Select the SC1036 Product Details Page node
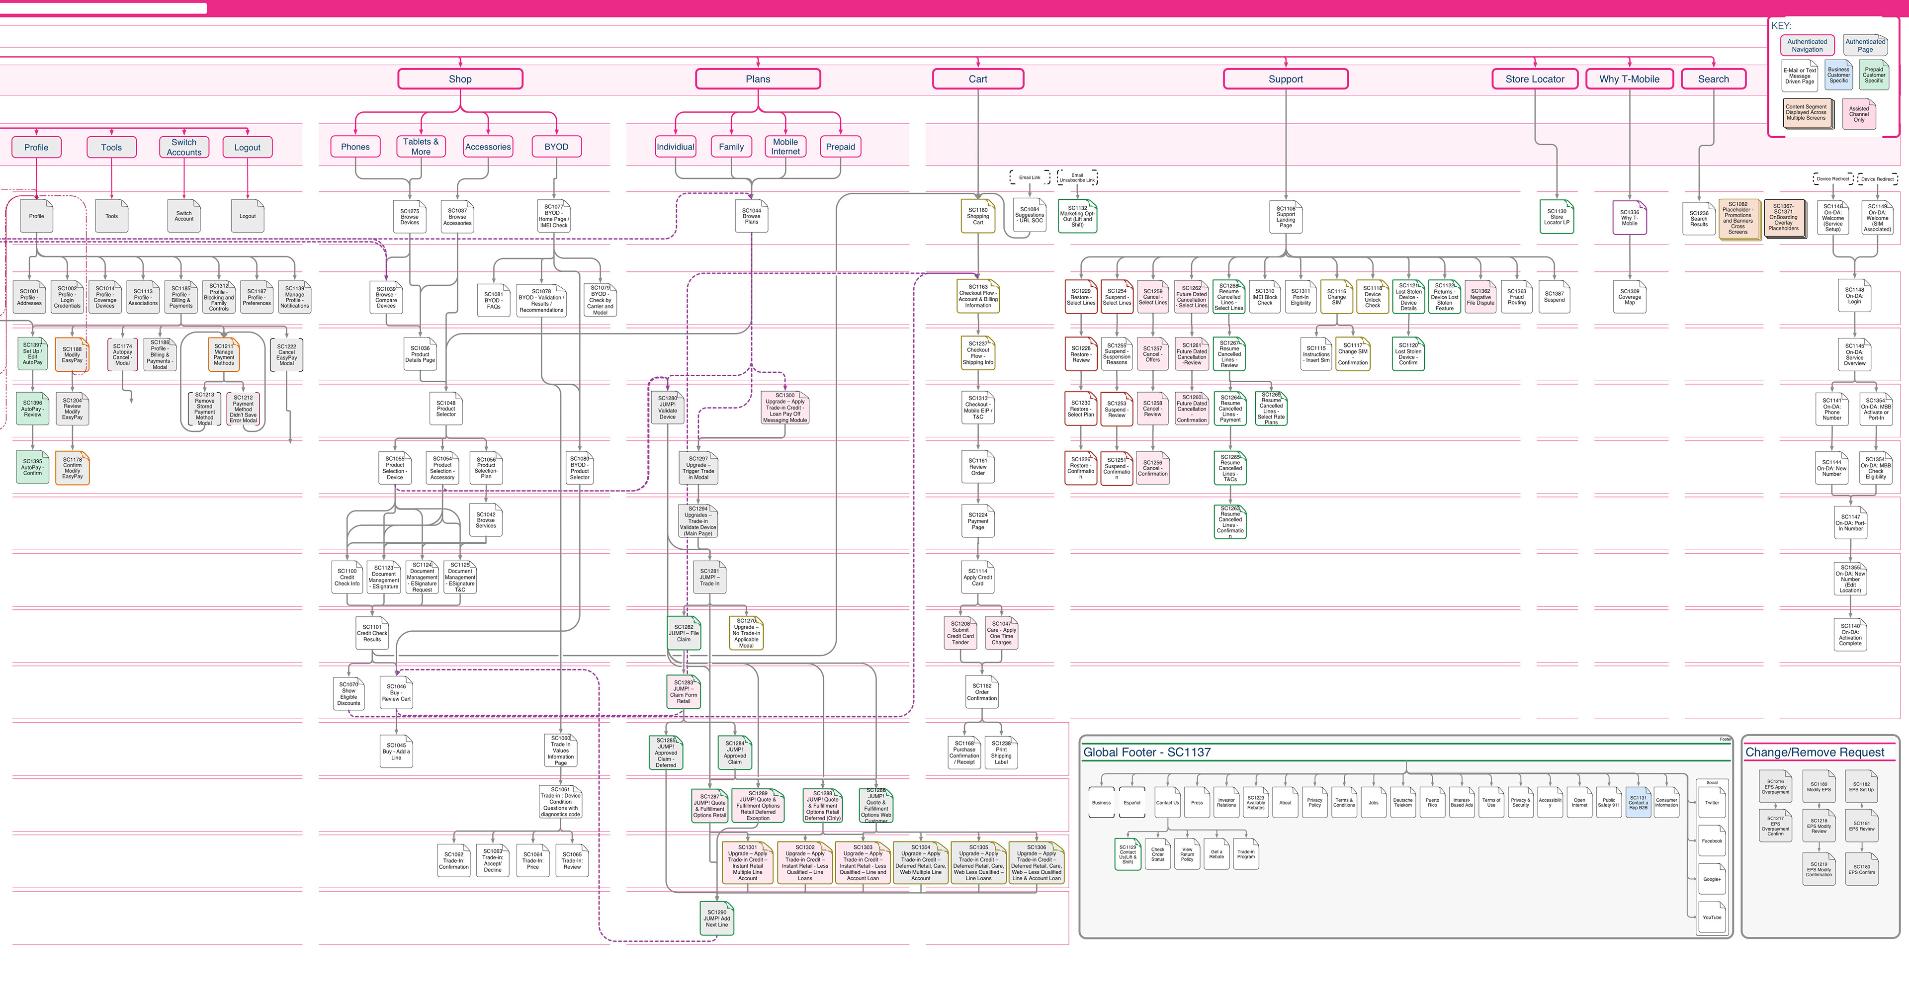Viewport: 1909px width, 1004px height. pos(420,353)
